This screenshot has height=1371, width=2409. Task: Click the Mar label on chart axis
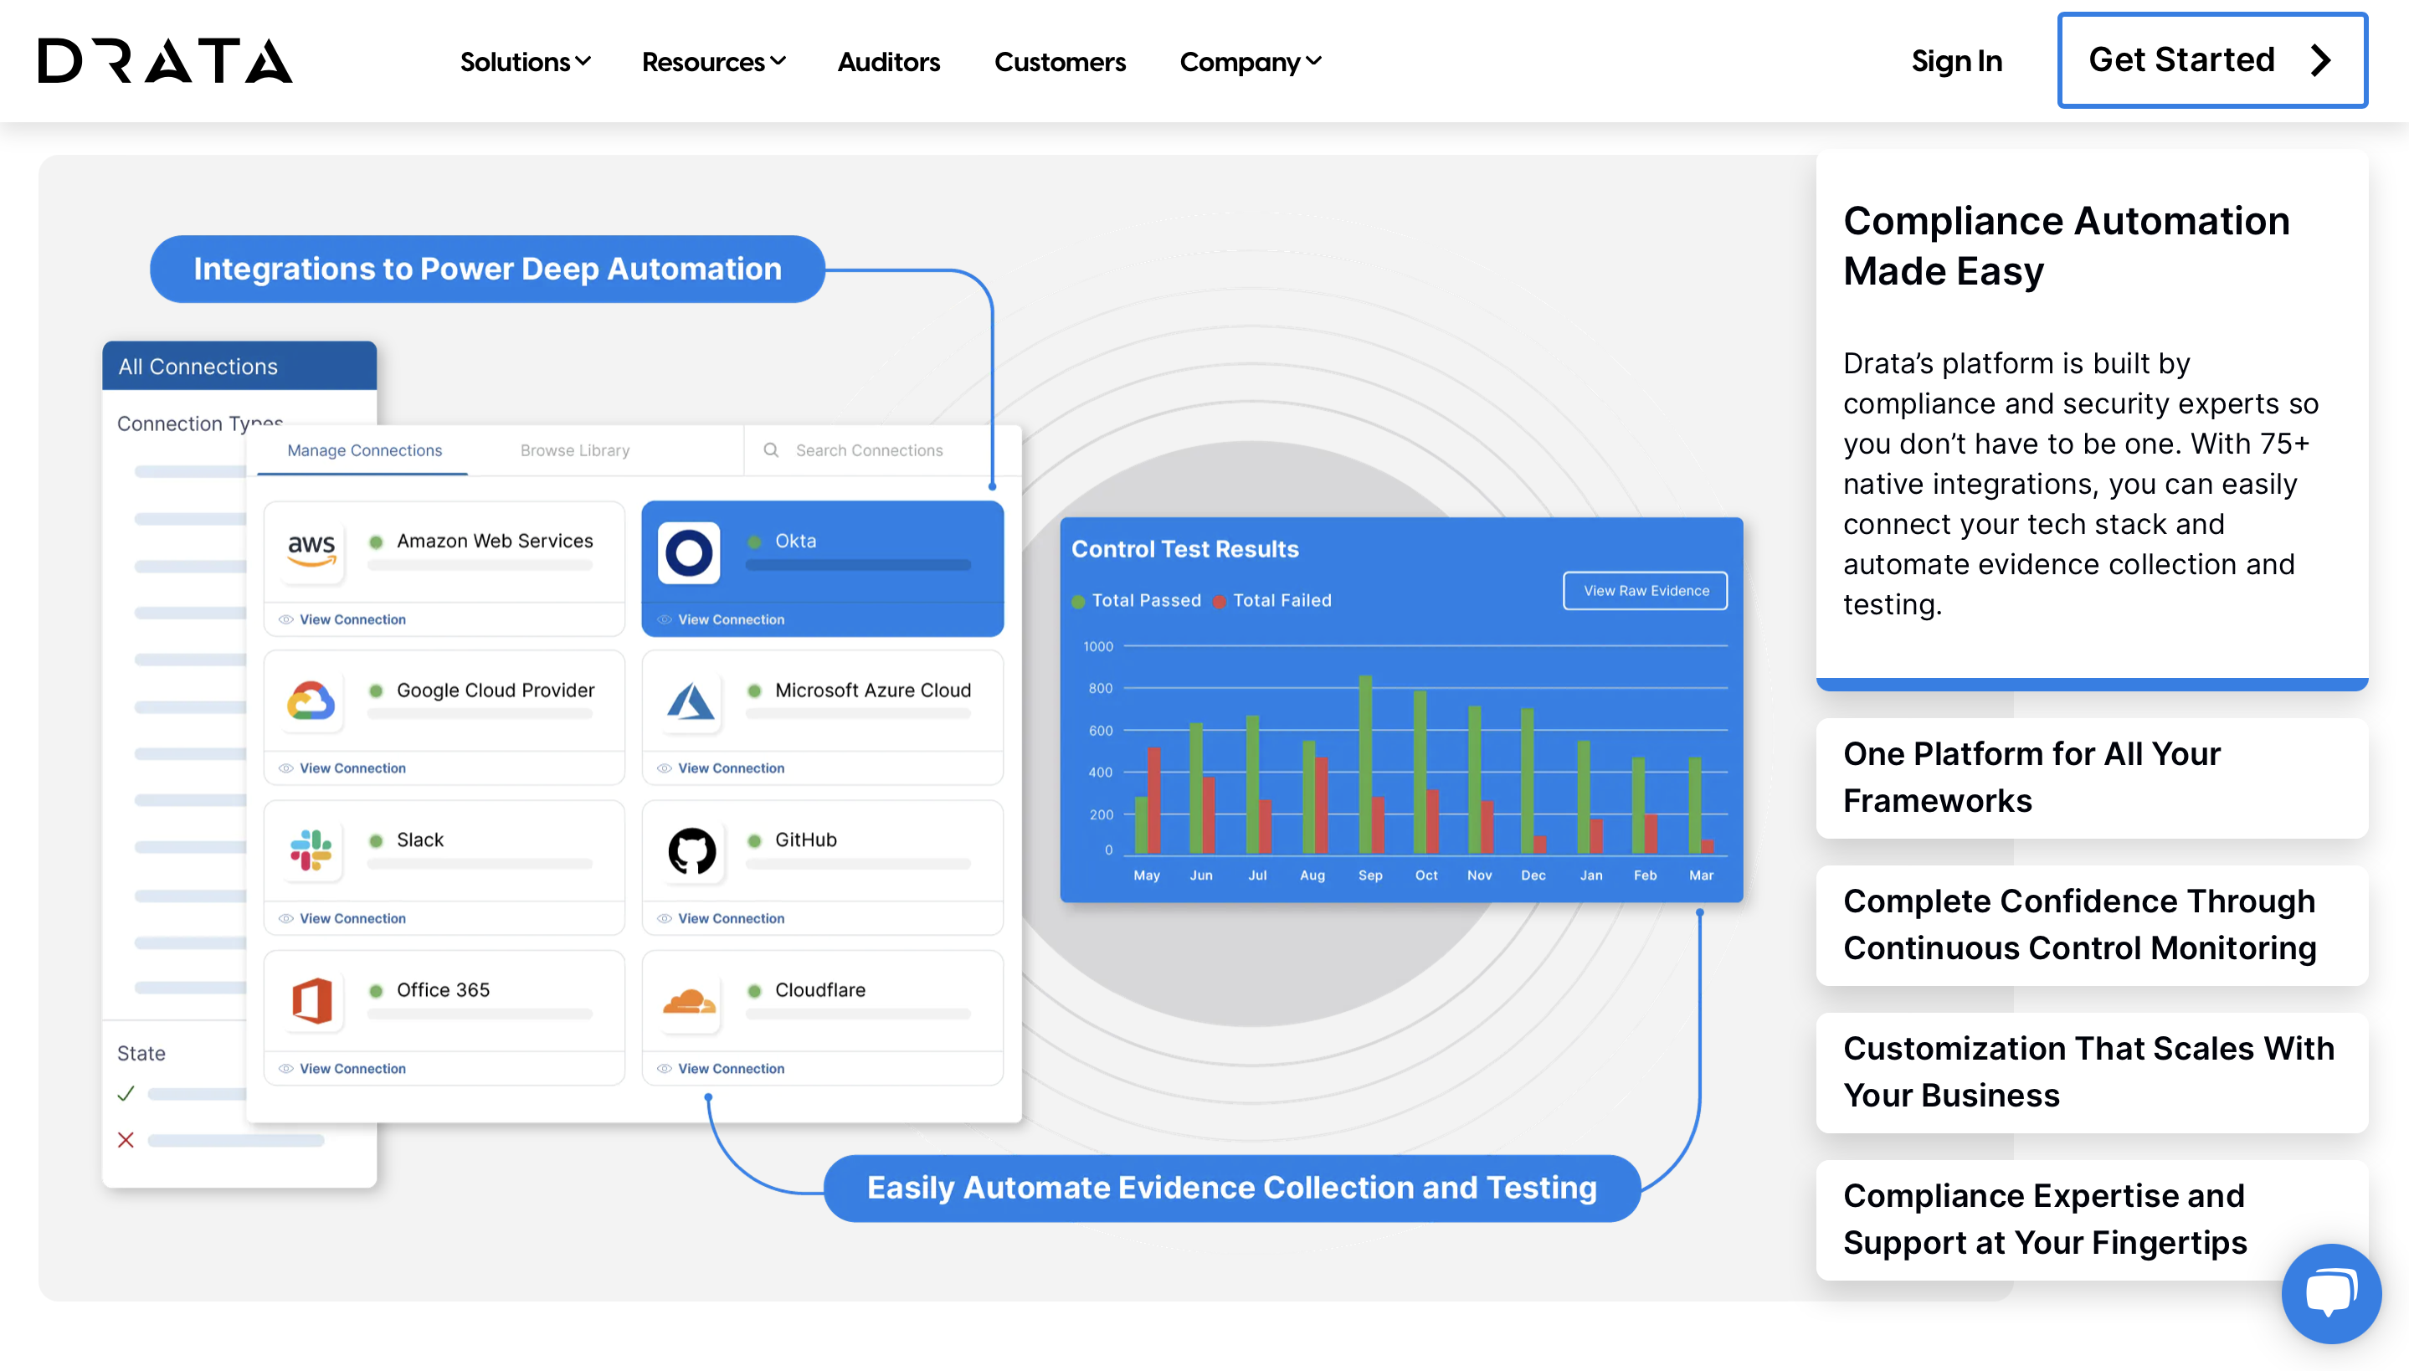tap(1700, 875)
